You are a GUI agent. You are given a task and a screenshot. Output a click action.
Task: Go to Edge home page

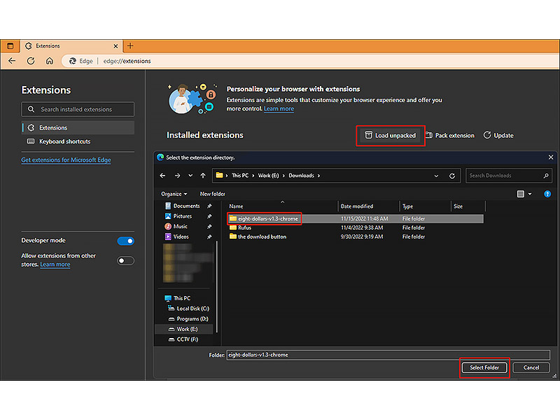click(x=50, y=61)
